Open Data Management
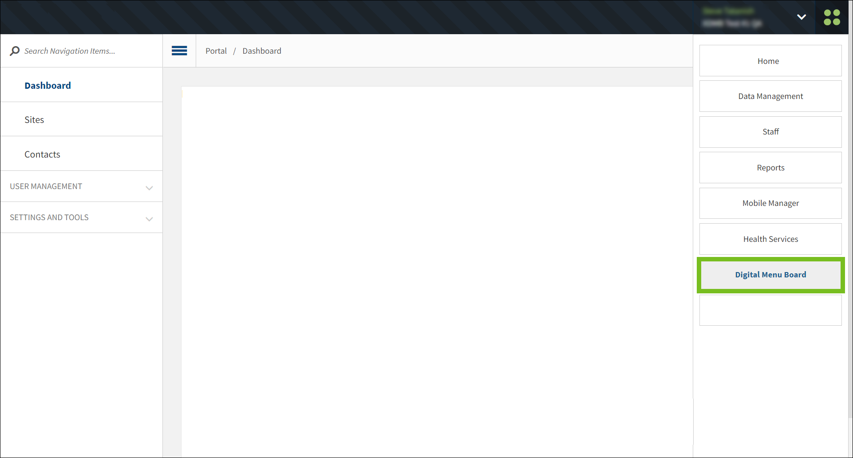 [x=770, y=96]
